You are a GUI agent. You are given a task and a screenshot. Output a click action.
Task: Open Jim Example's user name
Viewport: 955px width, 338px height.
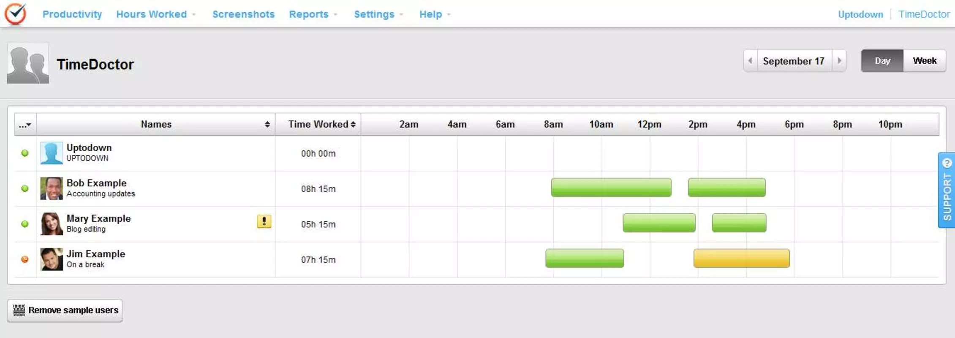[x=95, y=254]
